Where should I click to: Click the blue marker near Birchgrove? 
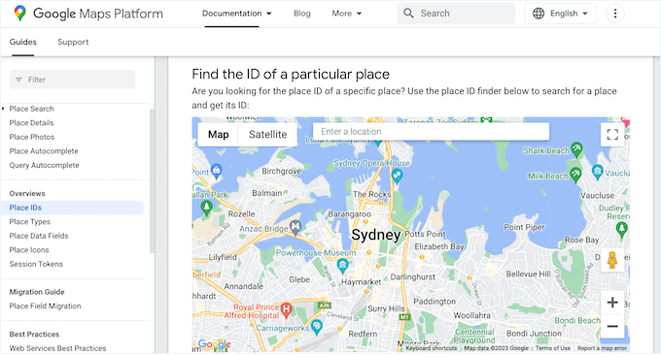[216, 171]
